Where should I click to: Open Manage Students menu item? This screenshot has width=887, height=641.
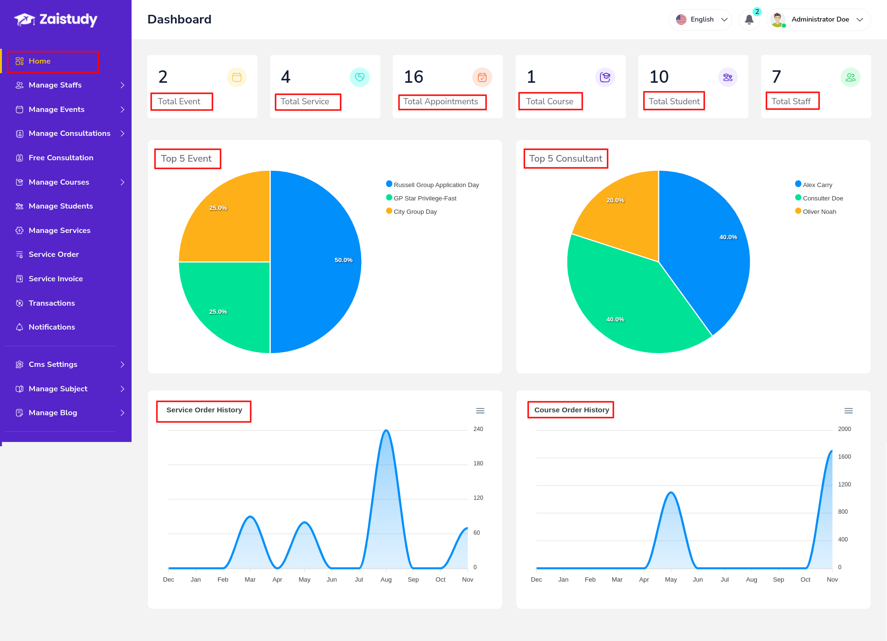click(x=66, y=206)
